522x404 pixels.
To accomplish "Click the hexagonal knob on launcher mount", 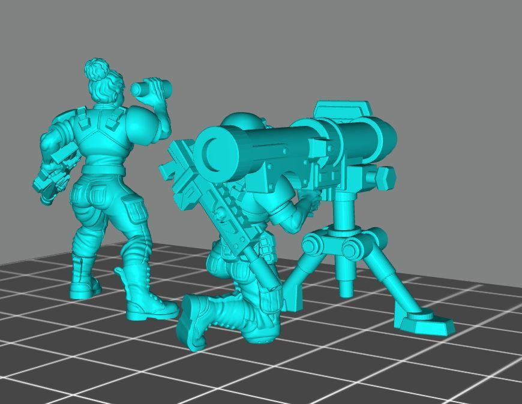I will pos(383,176).
